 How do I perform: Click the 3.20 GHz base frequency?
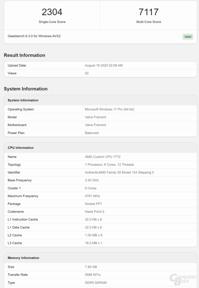point(92,180)
